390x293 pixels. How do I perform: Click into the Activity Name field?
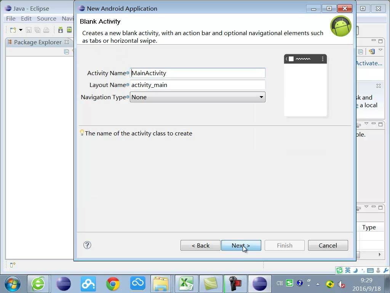pyautogui.click(x=198, y=73)
